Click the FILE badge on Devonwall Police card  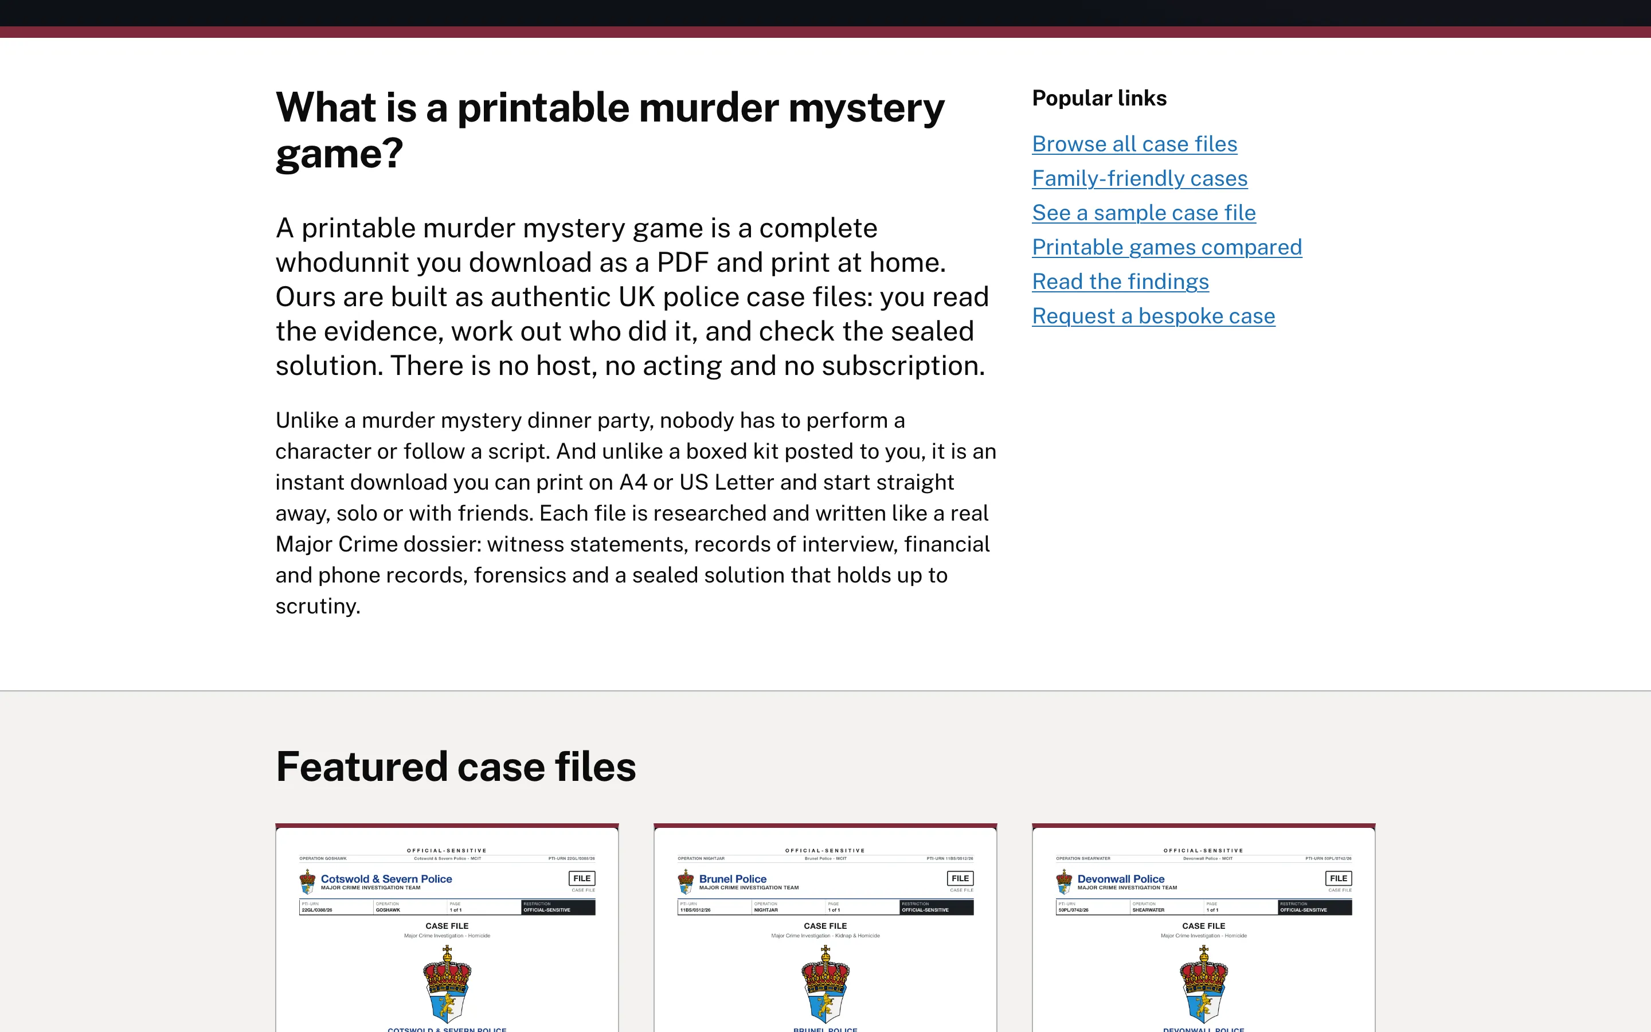pyautogui.click(x=1339, y=878)
